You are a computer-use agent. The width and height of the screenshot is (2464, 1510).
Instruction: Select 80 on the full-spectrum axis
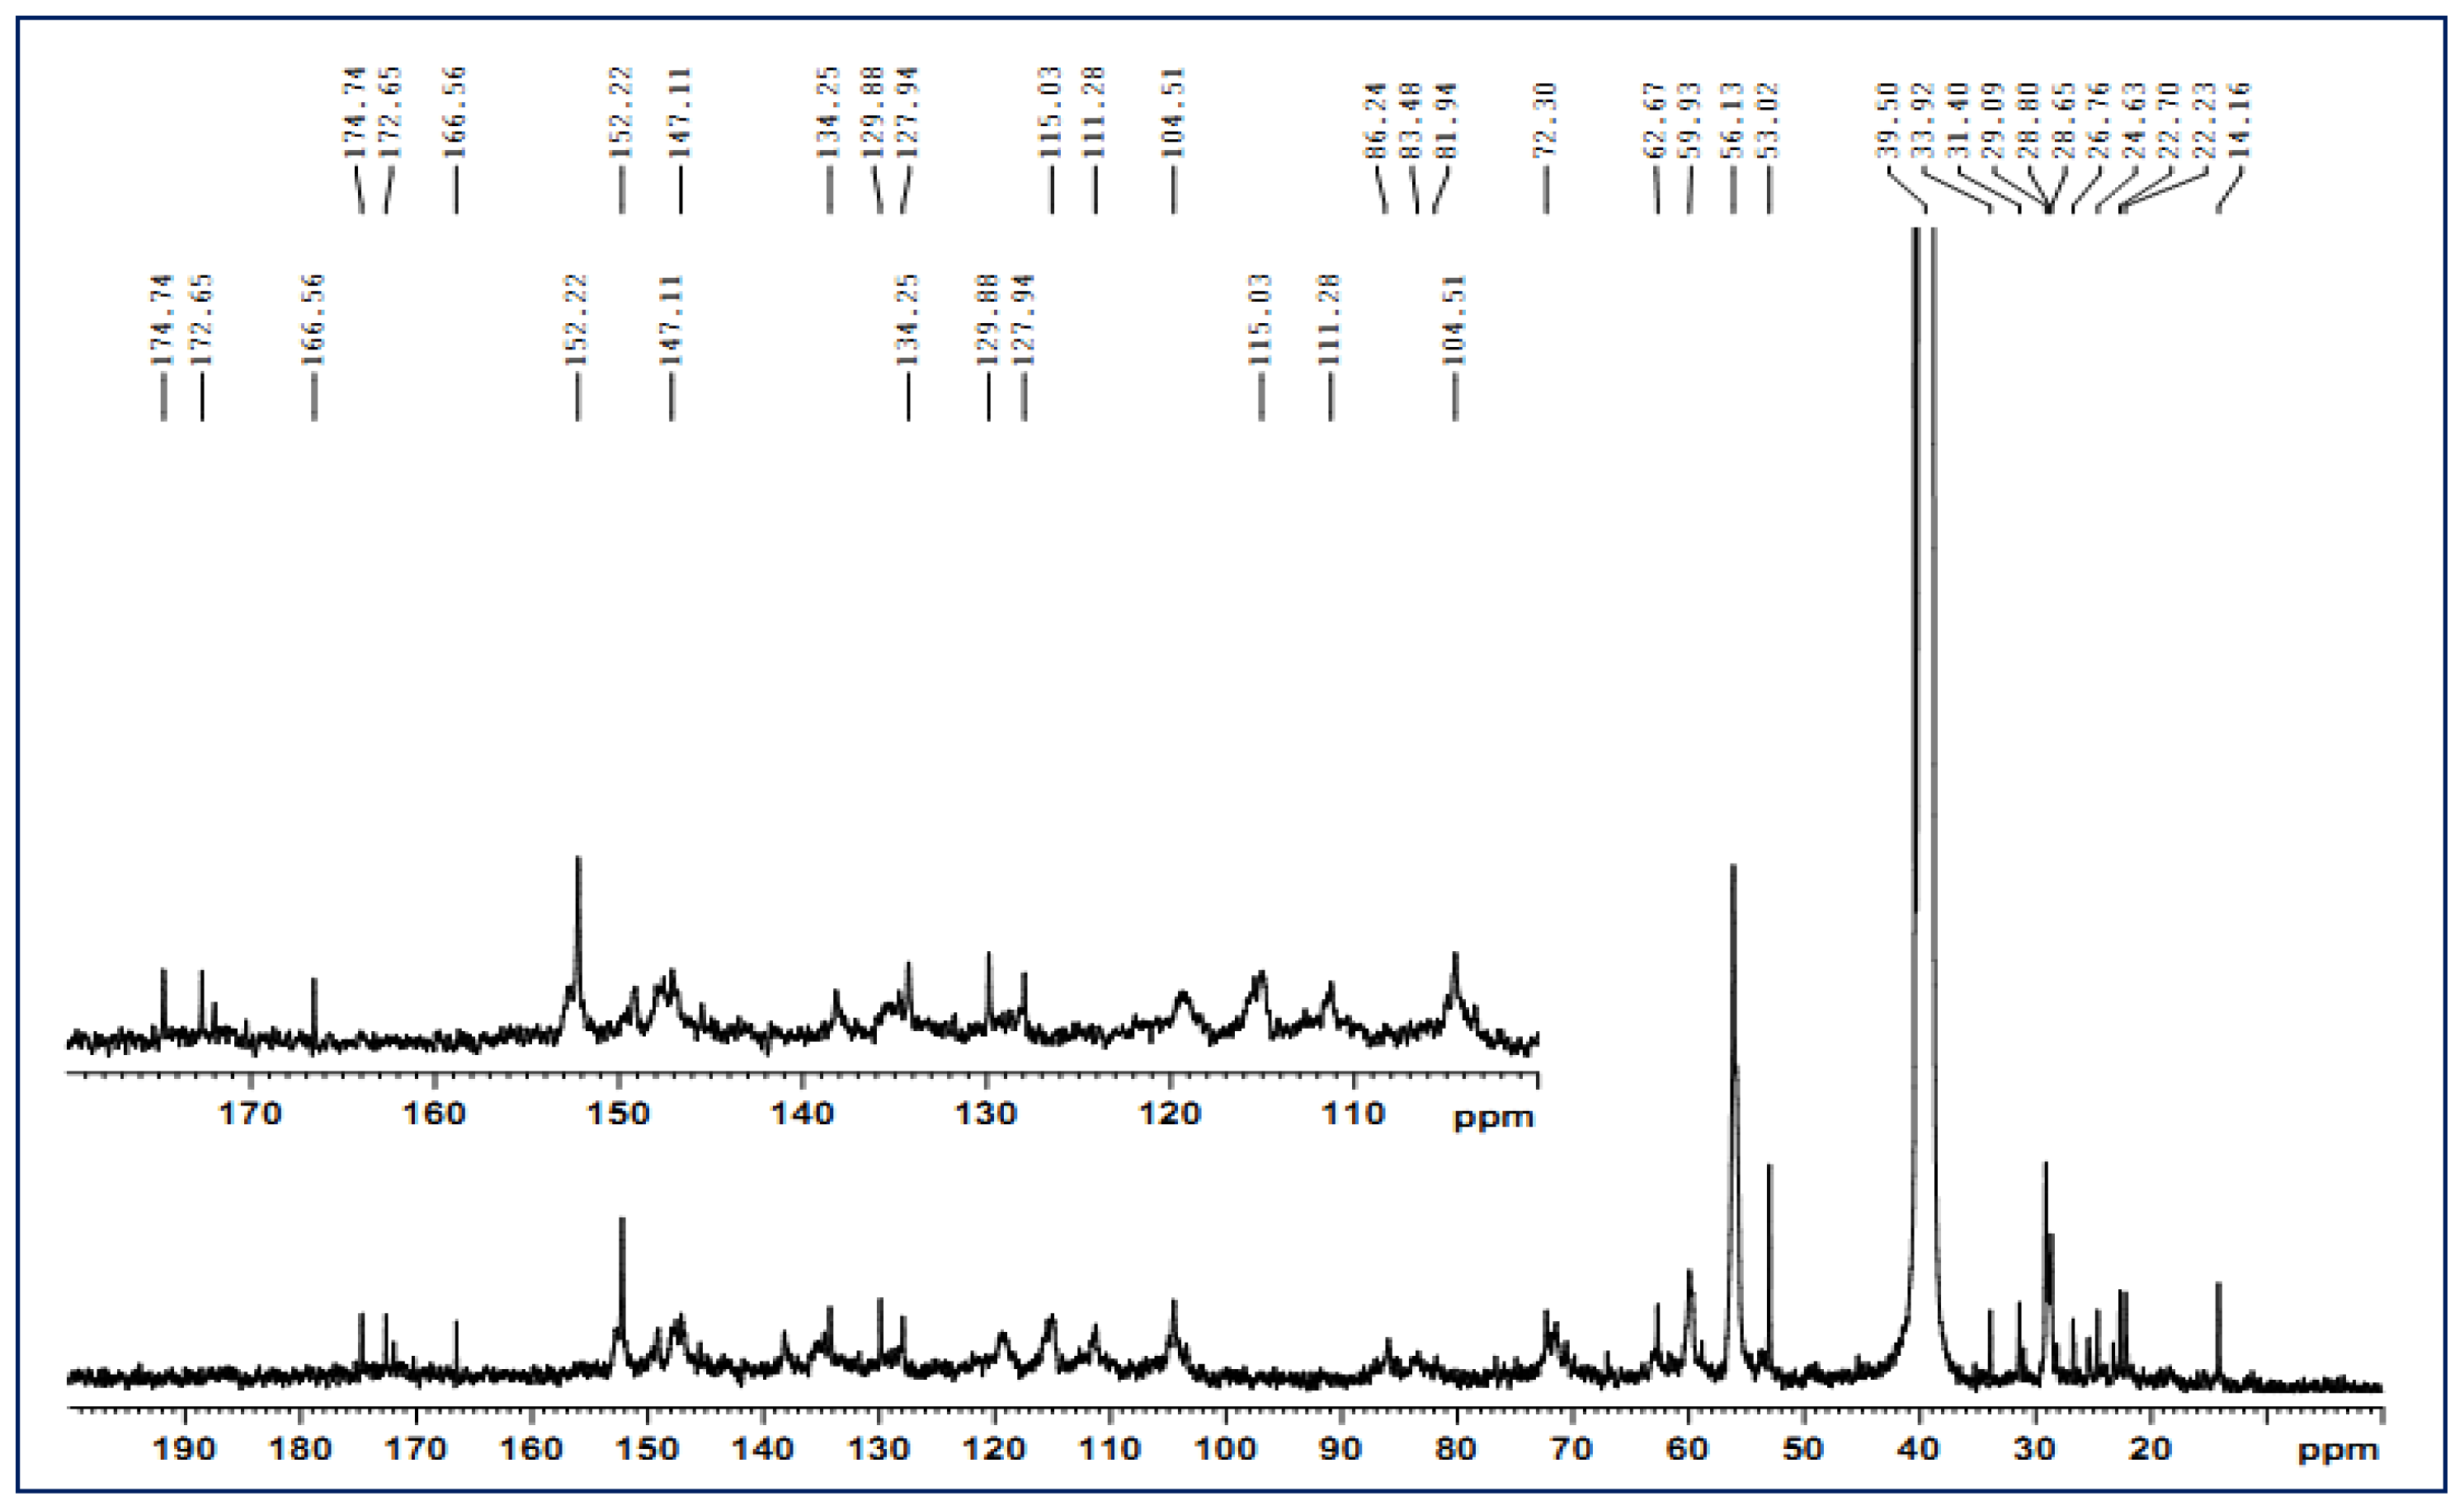click(1456, 1448)
